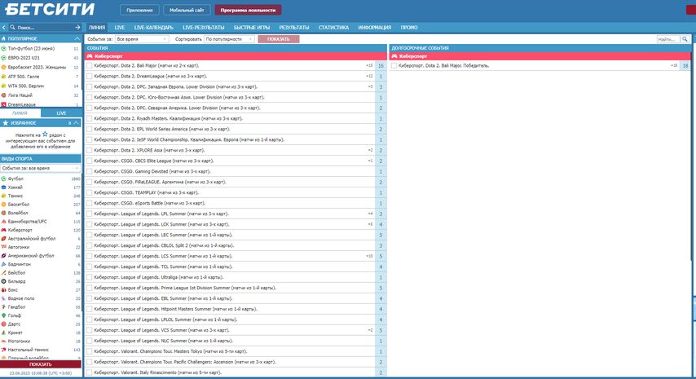
Task: Click the hockey icon beside Хоккей
Action: 3,187
